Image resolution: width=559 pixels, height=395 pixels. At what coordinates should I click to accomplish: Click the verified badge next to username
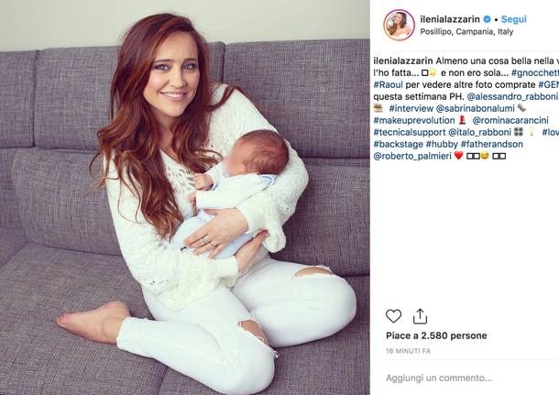pos(487,19)
